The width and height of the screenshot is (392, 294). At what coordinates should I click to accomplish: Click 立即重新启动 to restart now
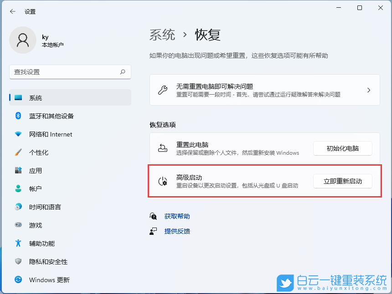pos(342,181)
